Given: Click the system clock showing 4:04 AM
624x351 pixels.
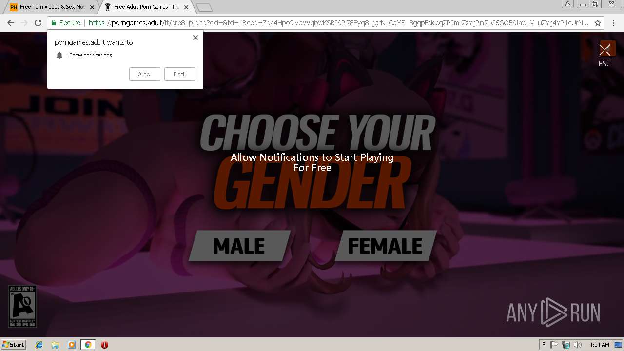Looking at the screenshot, I should coord(599,345).
